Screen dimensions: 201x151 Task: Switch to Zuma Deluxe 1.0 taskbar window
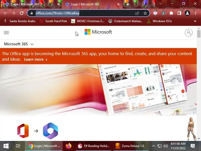(131, 146)
